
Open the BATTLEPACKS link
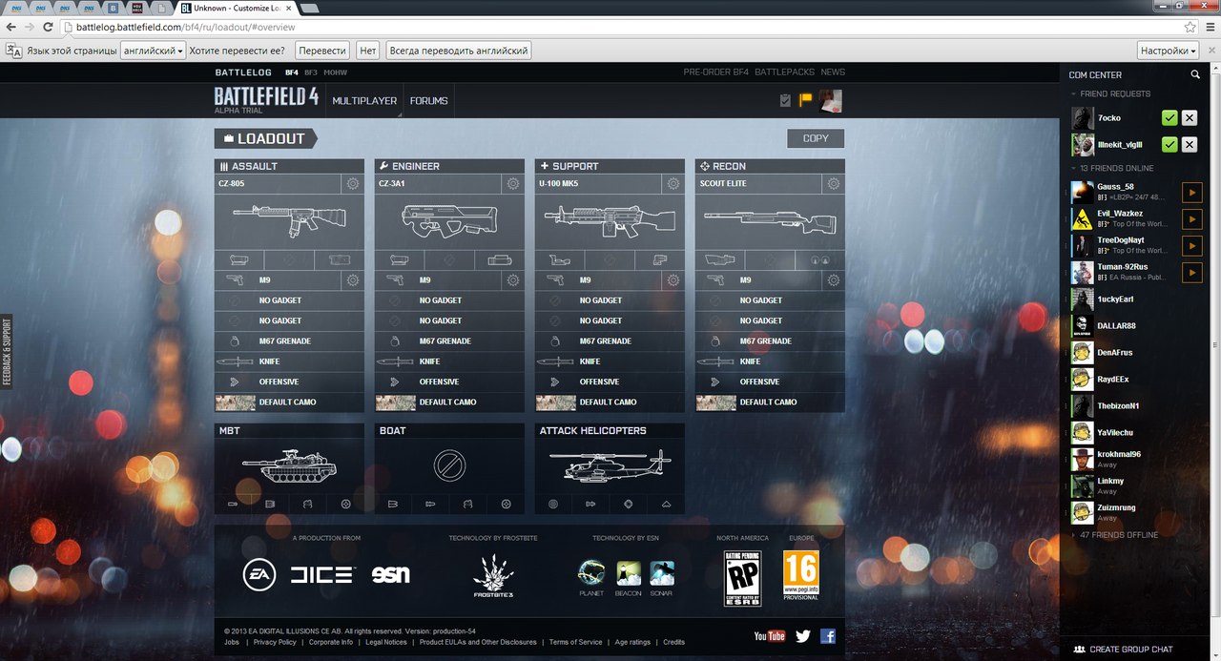click(785, 72)
